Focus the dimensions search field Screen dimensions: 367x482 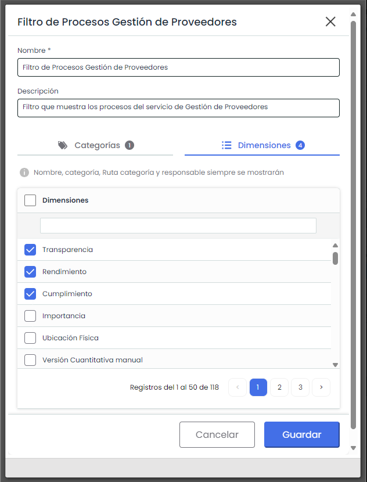pyautogui.click(x=178, y=225)
